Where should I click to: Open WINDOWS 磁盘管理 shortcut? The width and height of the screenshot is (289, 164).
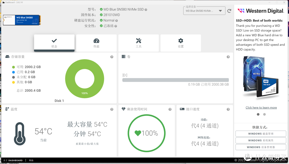click(x=261, y=134)
